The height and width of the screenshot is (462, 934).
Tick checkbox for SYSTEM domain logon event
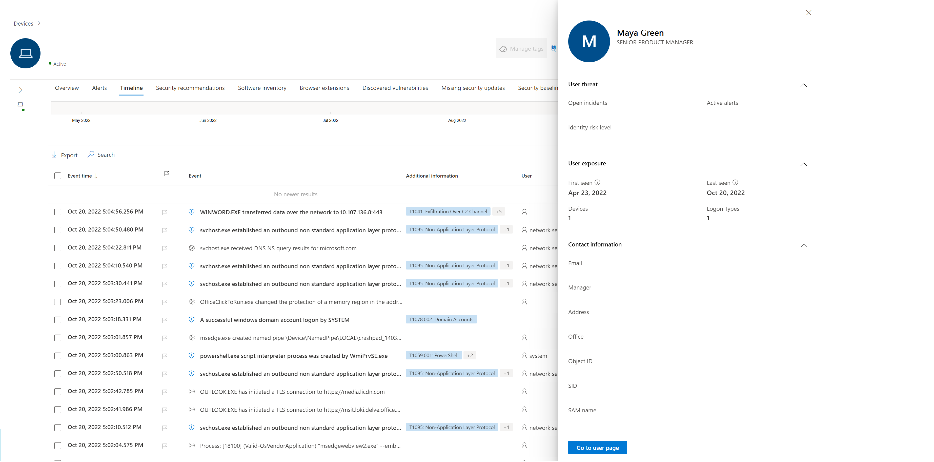[x=58, y=320]
